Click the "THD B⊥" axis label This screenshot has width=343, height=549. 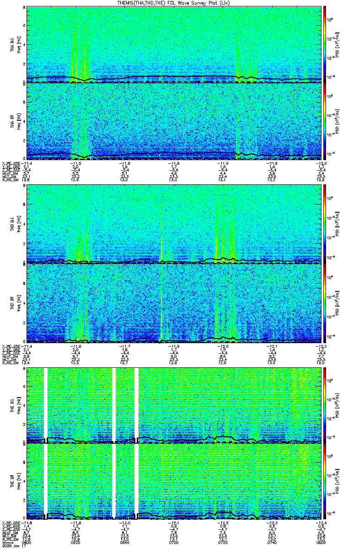tap(12, 225)
